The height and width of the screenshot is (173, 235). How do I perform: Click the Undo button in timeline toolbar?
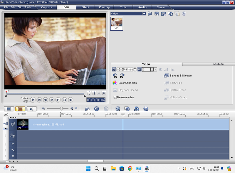coord(97,109)
